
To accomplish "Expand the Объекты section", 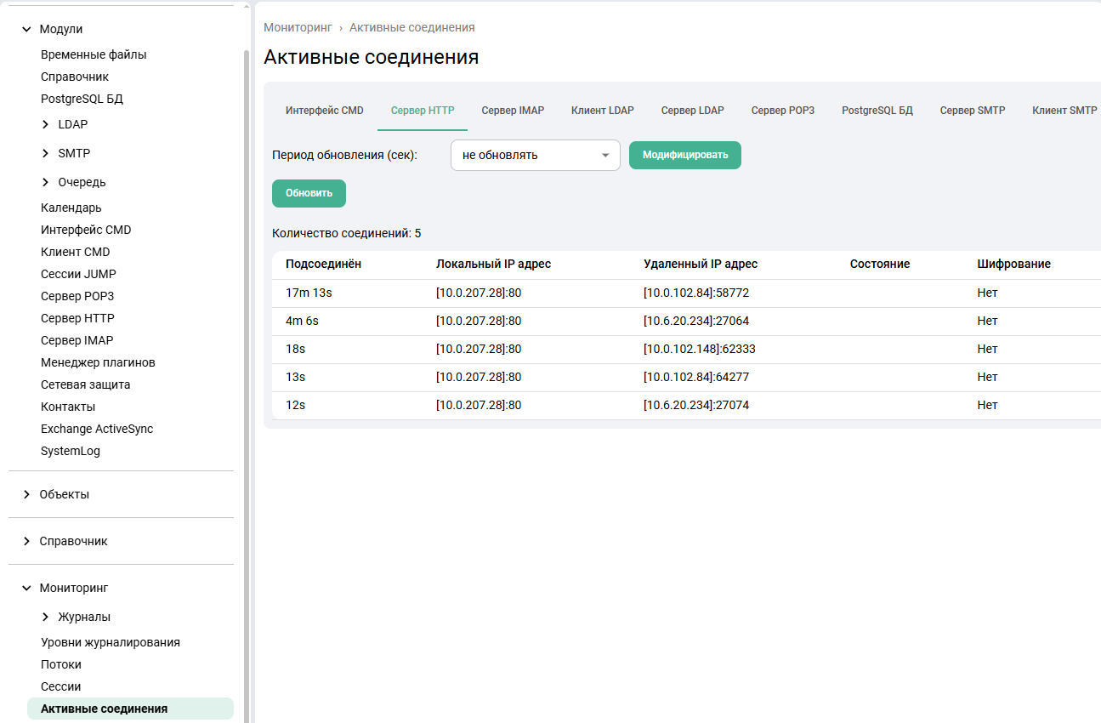I will point(26,494).
